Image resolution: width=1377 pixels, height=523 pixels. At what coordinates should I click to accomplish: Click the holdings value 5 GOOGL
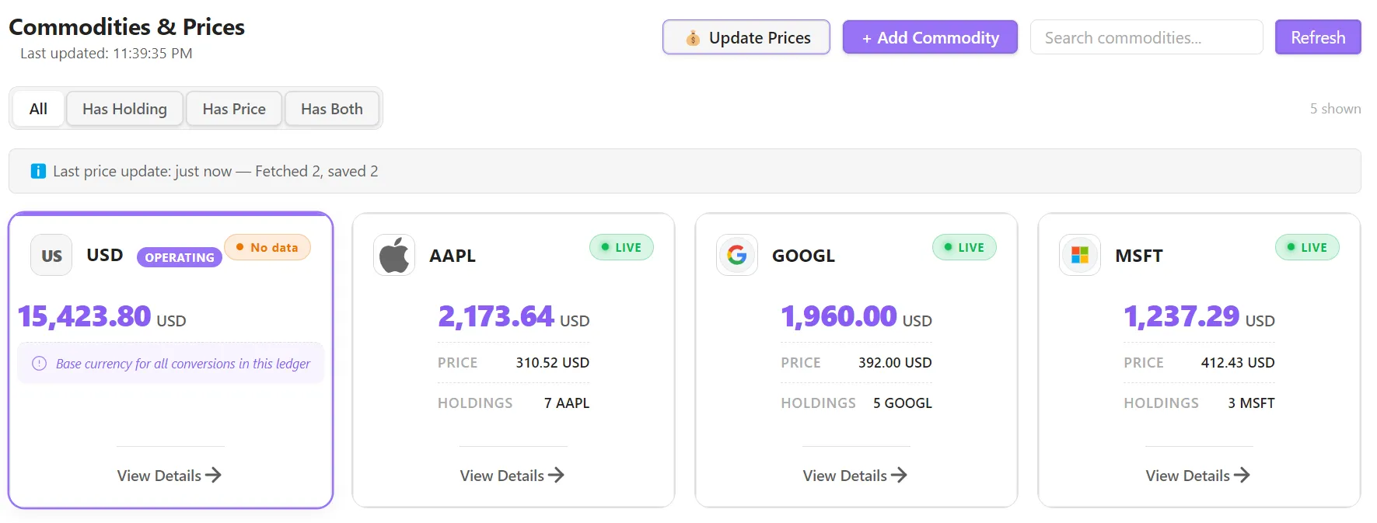(x=903, y=403)
